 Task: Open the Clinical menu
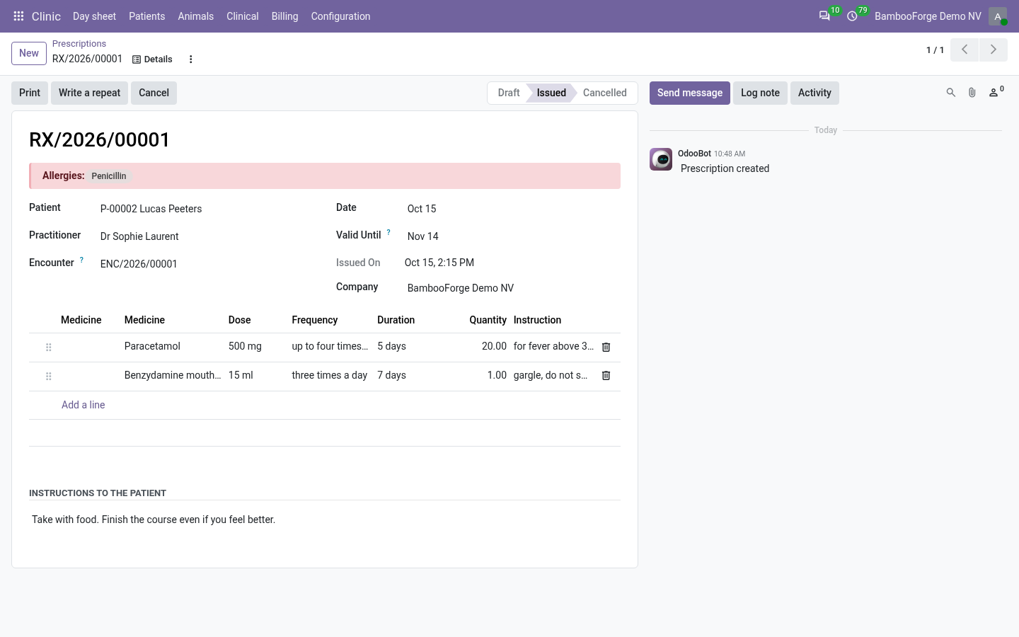(x=242, y=16)
